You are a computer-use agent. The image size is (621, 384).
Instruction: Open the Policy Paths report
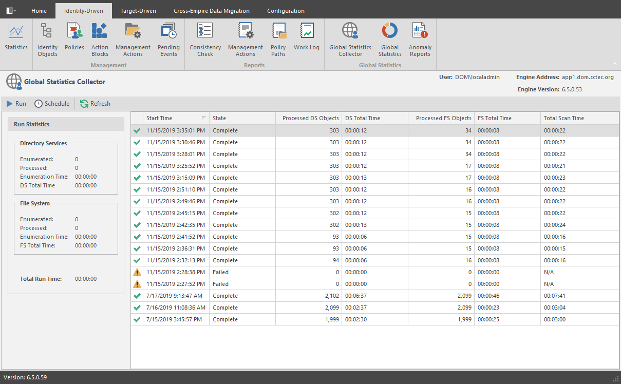coord(278,40)
